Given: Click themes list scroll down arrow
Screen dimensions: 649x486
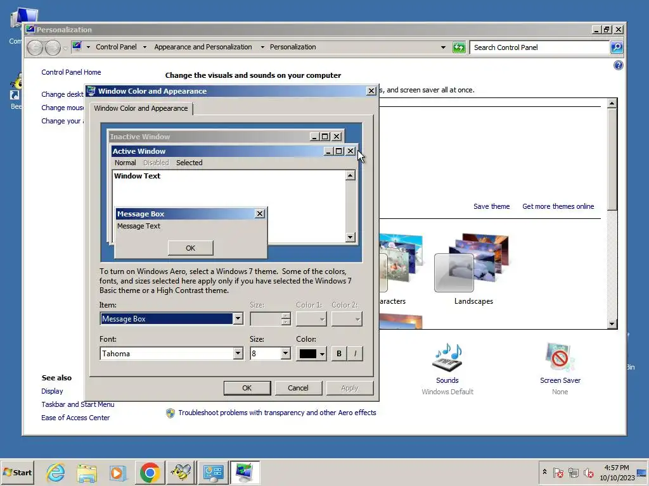Looking at the screenshot, I should coord(612,323).
